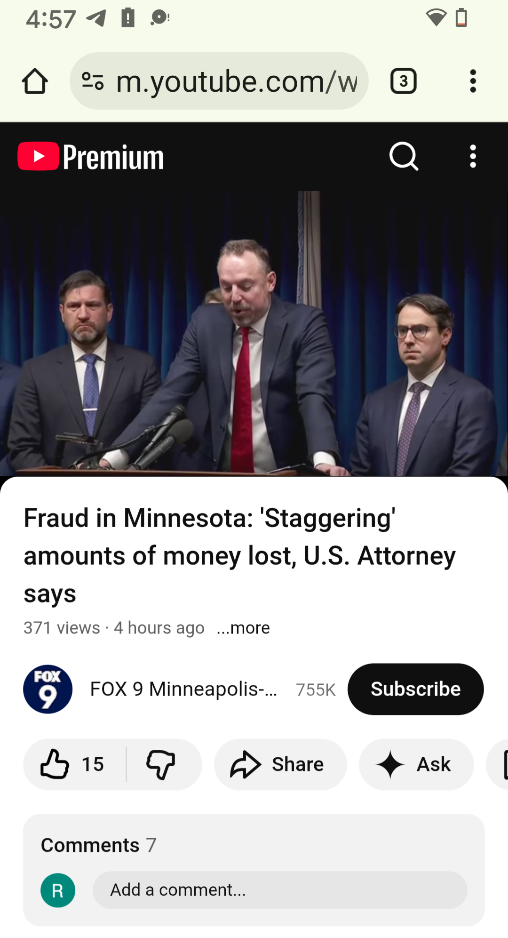The image size is (508, 938).
Task: Share this video
Action: point(280,764)
